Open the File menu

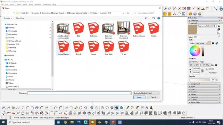(2, 5)
